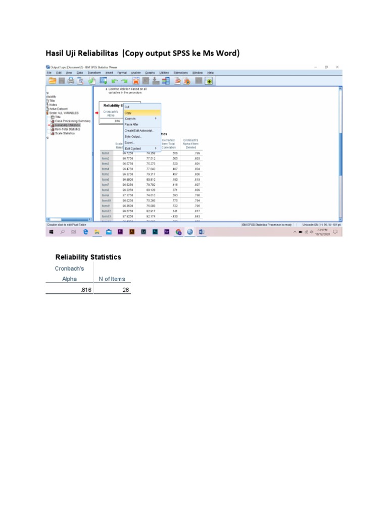The height and width of the screenshot is (517, 388).
Task: Click the Item13 row label
Action: pos(106,217)
